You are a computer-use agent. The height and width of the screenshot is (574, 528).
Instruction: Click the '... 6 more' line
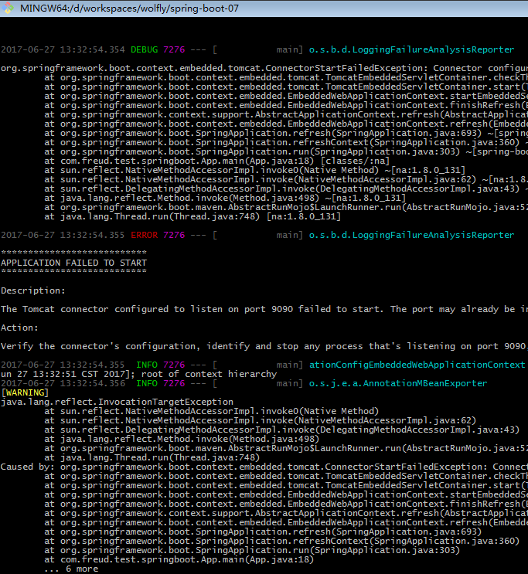coord(71,569)
